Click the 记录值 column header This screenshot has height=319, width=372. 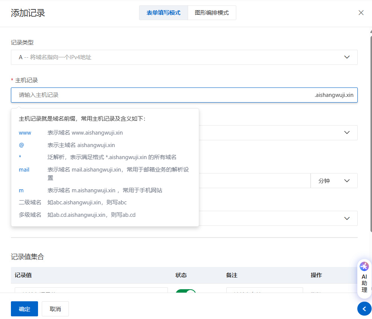(23, 275)
